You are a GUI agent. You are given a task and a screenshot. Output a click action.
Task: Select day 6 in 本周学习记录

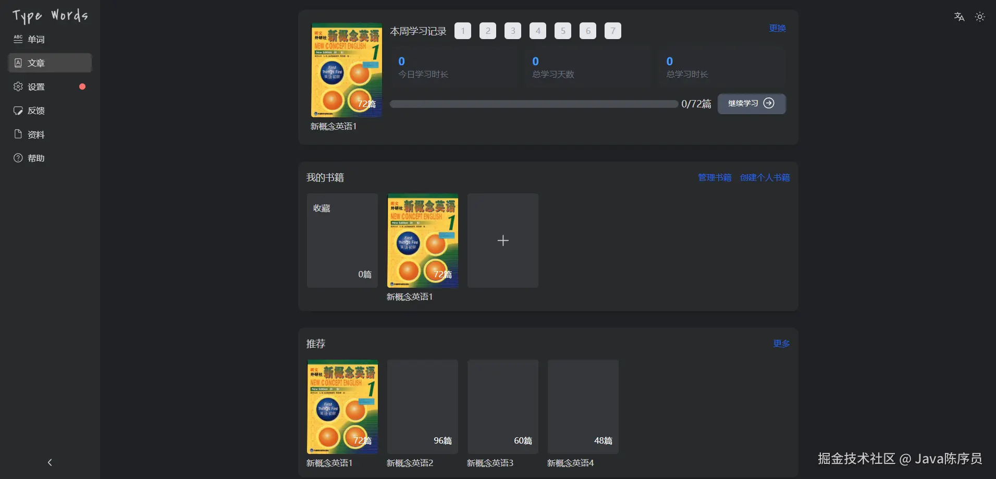588,31
